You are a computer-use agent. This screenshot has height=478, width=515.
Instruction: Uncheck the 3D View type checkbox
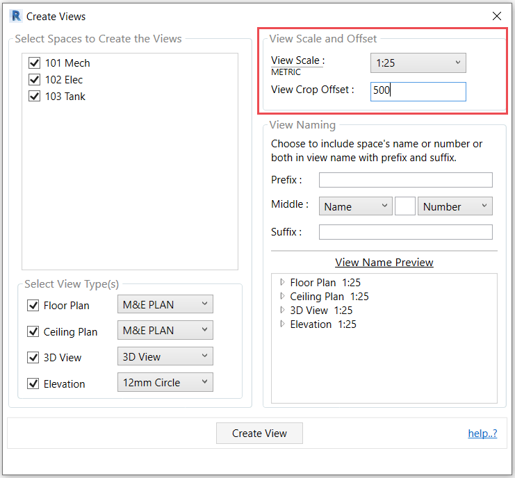pyautogui.click(x=33, y=358)
